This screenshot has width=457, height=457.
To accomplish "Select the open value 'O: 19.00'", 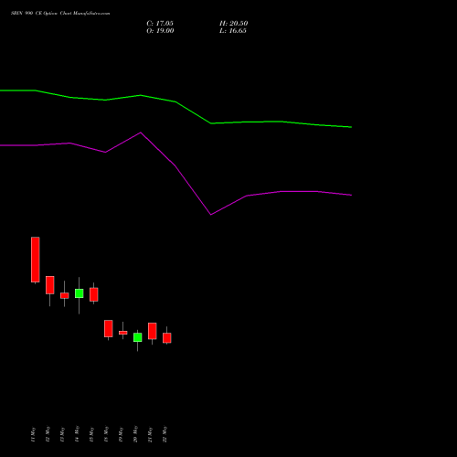I will (x=160, y=31).
